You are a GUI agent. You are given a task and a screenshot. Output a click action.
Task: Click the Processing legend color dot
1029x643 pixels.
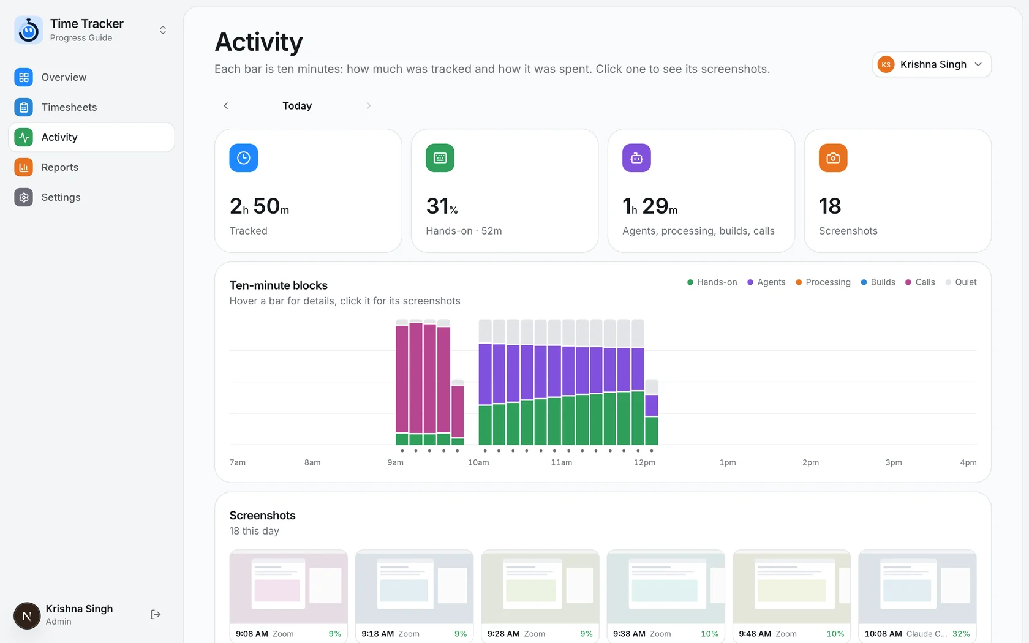click(799, 282)
